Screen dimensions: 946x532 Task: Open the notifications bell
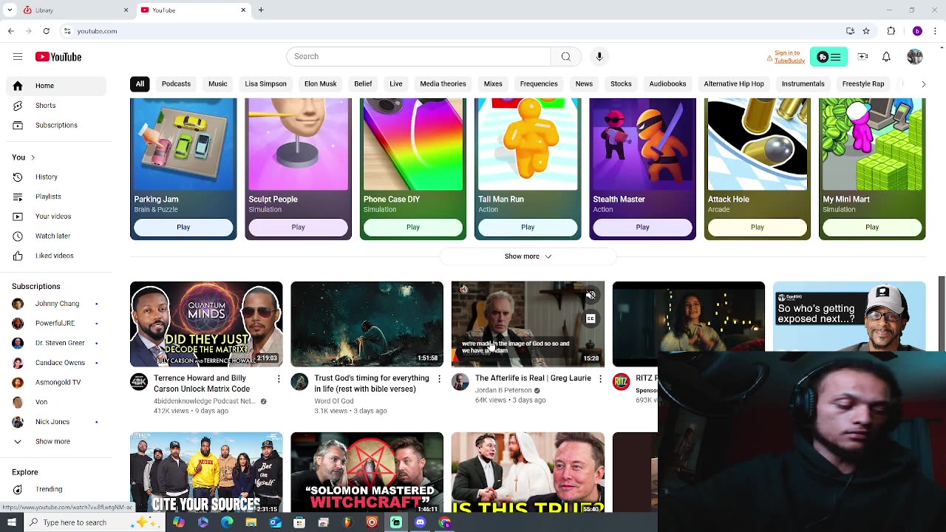click(886, 57)
